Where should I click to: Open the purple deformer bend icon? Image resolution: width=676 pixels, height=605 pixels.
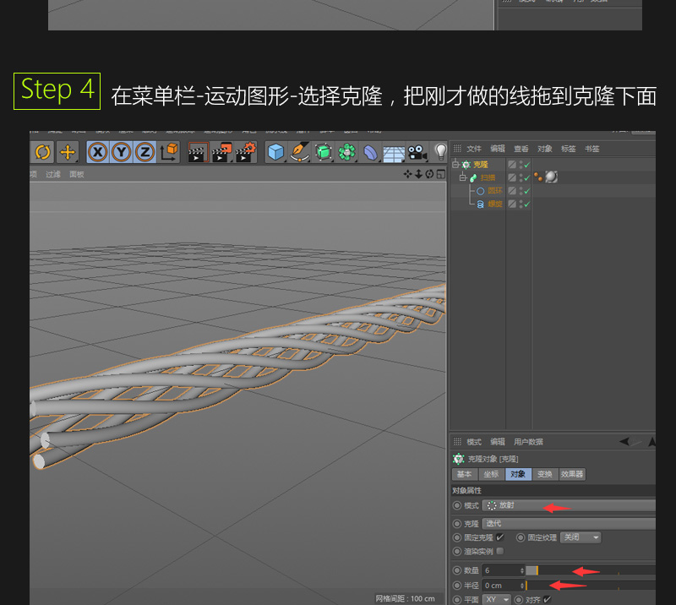(x=370, y=152)
